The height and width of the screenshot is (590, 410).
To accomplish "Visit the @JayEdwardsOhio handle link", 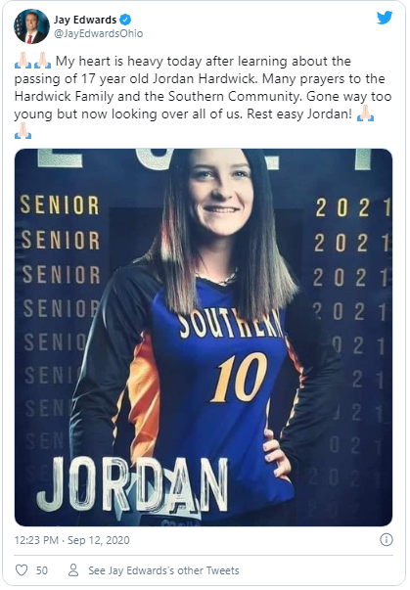I will click(99, 33).
